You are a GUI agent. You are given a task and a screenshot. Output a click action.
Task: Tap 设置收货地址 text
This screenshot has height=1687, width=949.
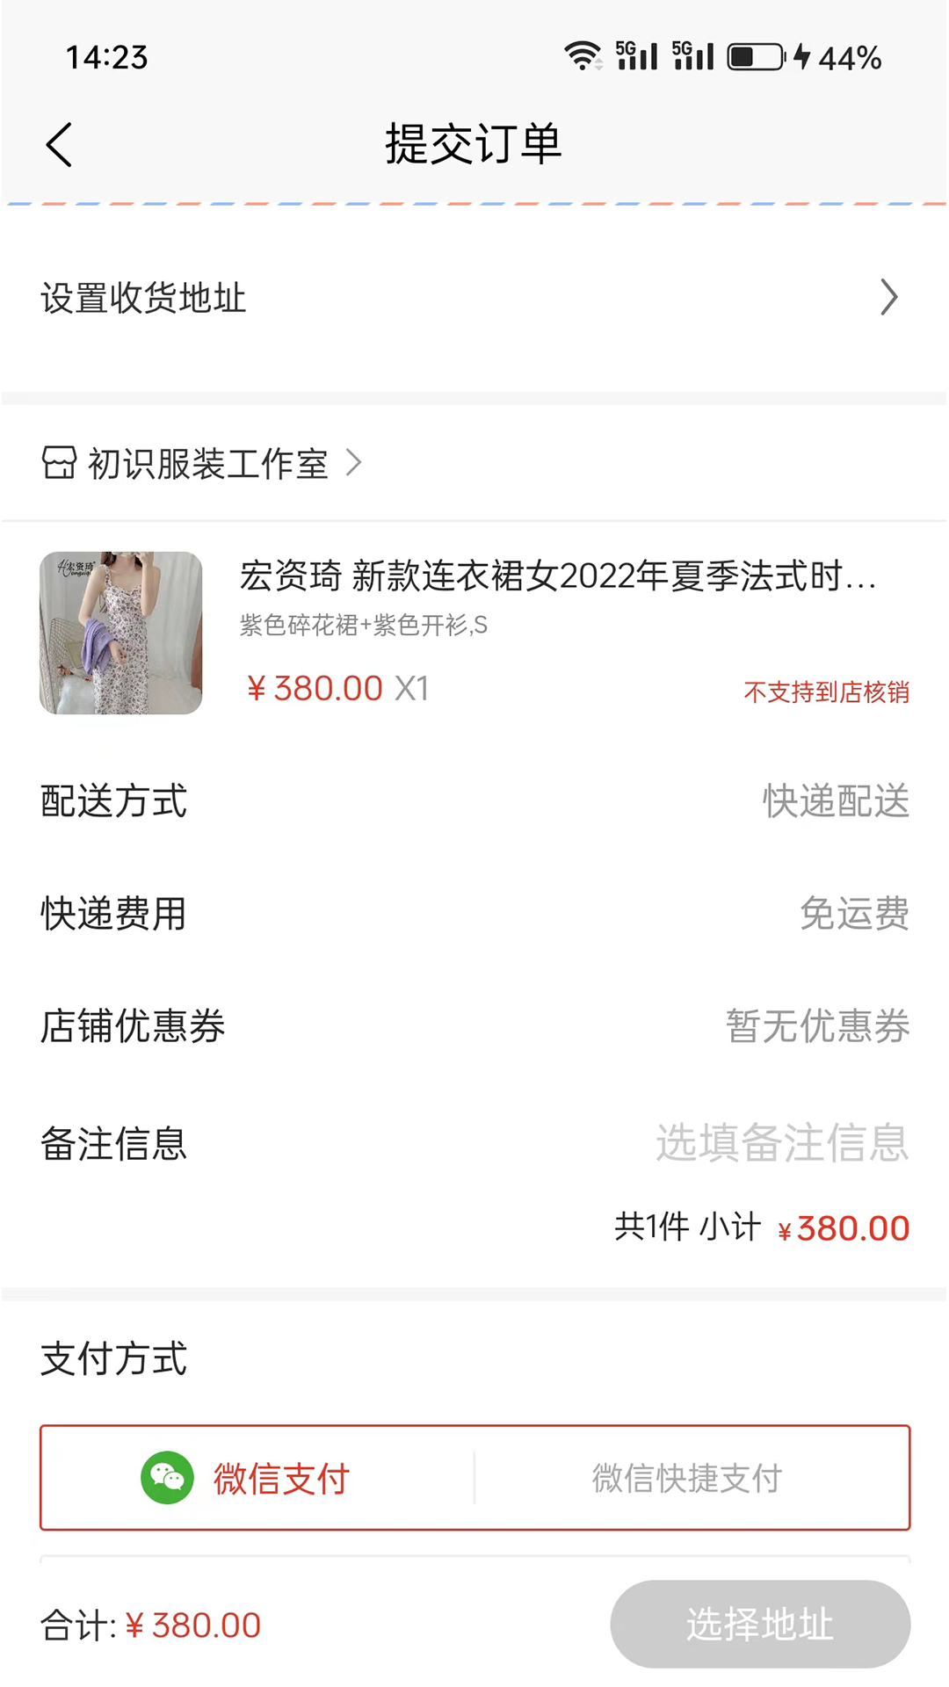tap(143, 298)
